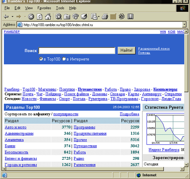The height and width of the screenshot is (179, 190).
Task: Click the Windows logo throbber icon
Action: 182,8
